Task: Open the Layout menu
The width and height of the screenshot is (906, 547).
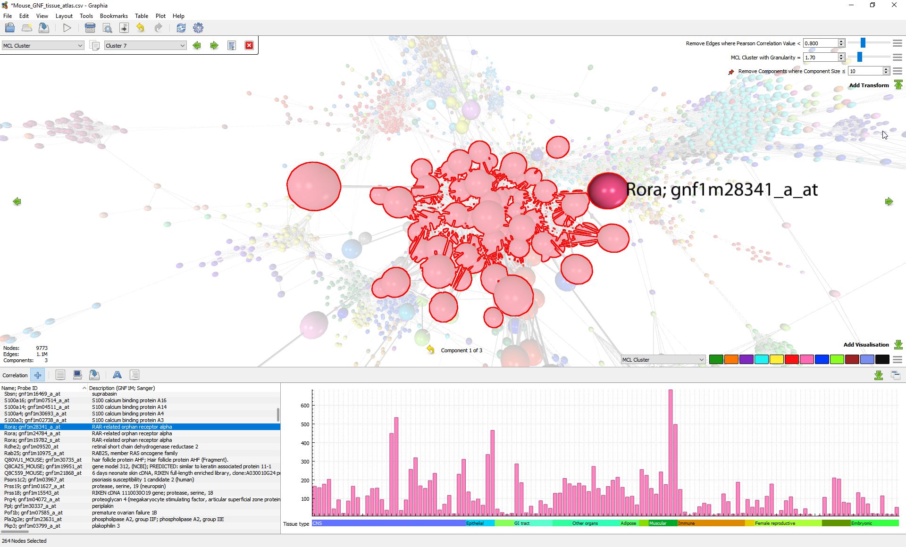Action: [64, 16]
